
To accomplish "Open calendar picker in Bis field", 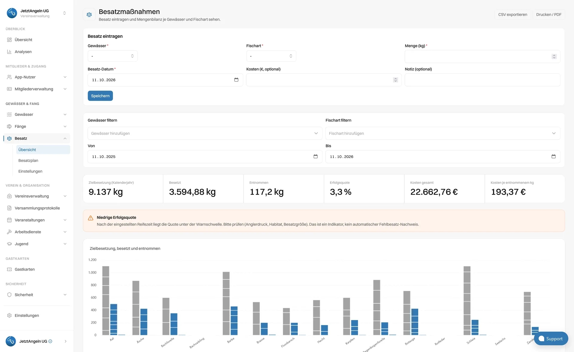I will click(x=553, y=157).
